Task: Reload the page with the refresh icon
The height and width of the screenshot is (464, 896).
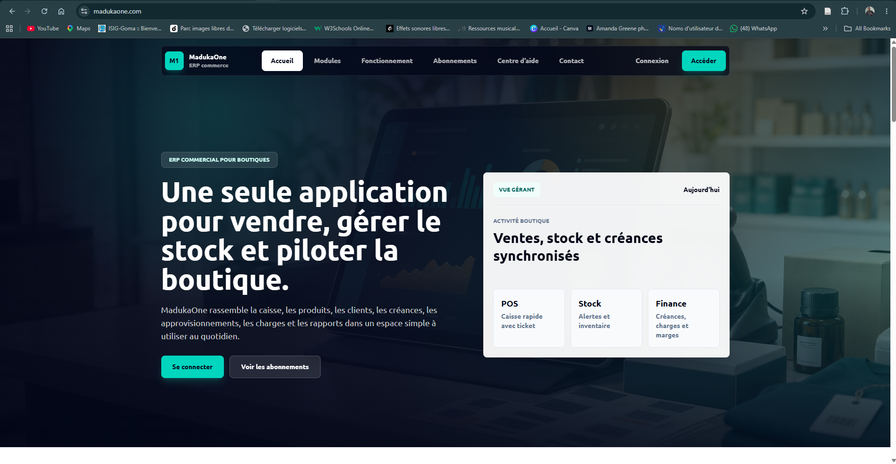Action: coord(44,11)
